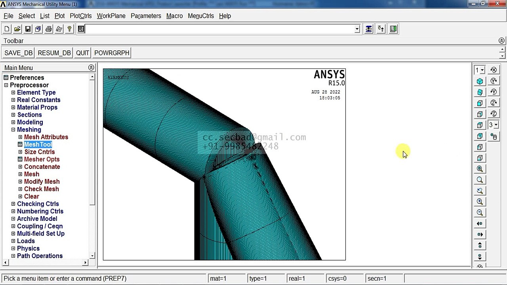
Task: Click the SAVE_DB button
Action: (19, 53)
